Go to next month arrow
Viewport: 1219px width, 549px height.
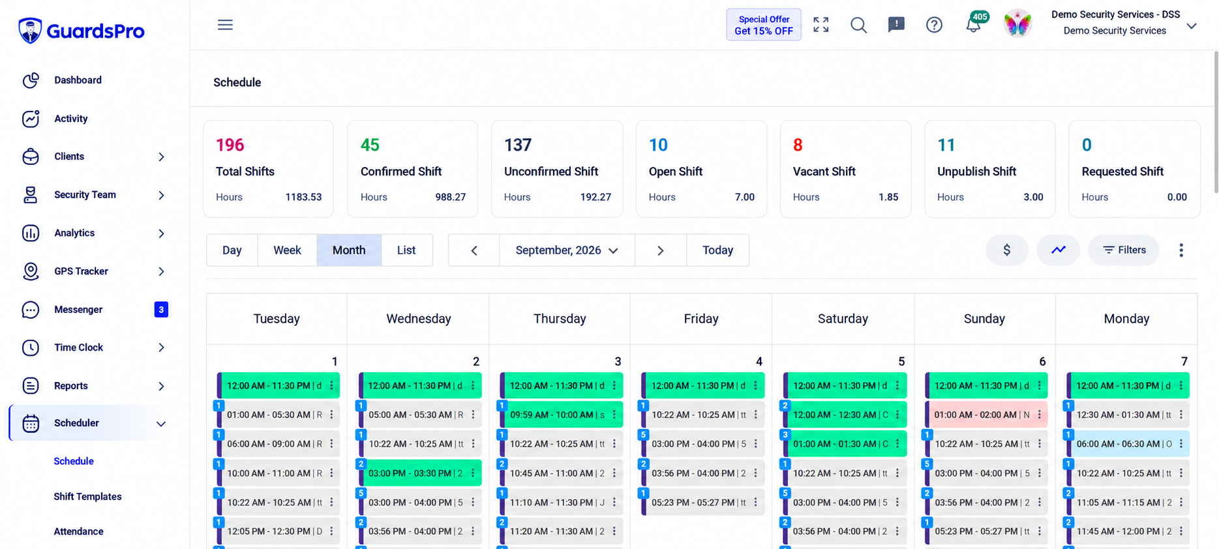tap(661, 250)
